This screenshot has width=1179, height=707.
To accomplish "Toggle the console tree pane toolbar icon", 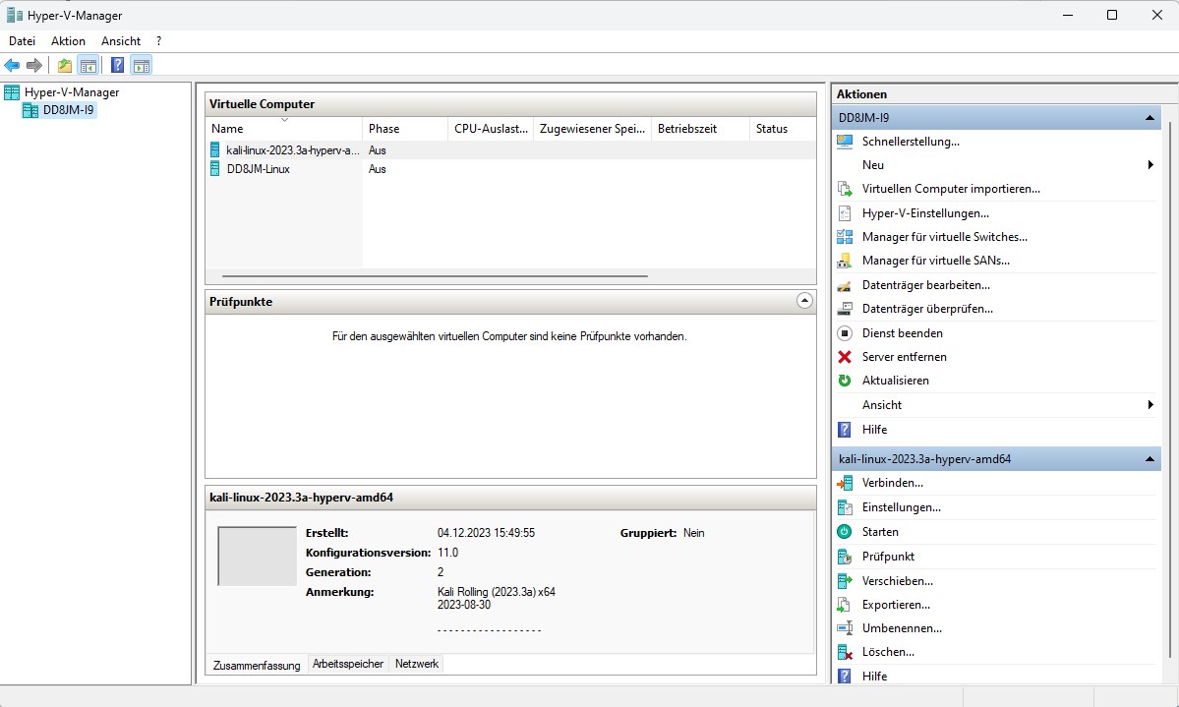I will point(88,66).
